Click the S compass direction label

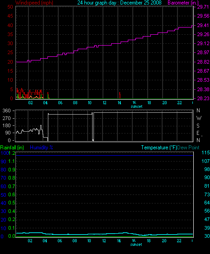coord(198,125)
